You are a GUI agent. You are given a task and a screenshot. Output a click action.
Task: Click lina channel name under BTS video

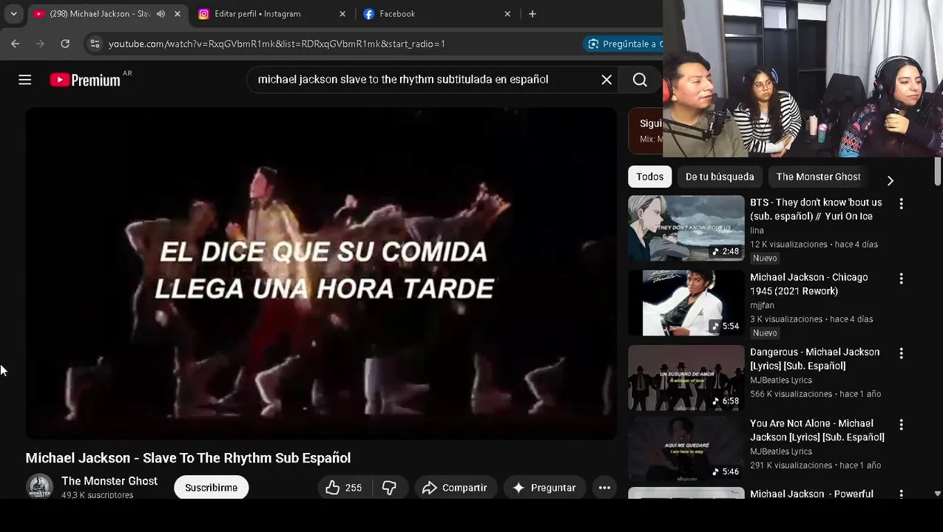click(x=757, y=231)
